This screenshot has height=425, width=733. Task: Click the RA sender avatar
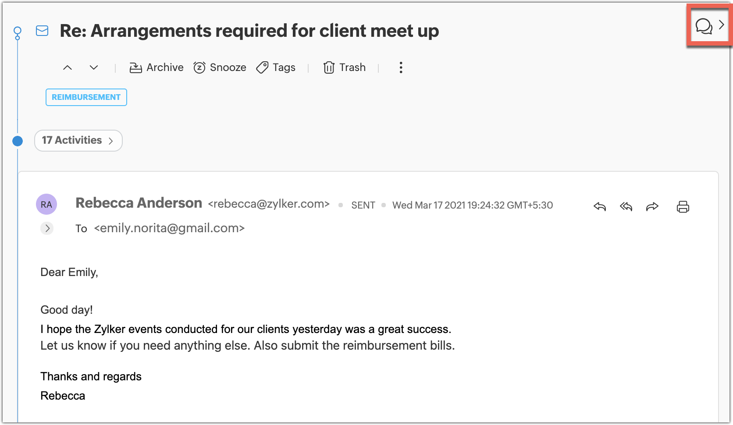coord(46,204)
